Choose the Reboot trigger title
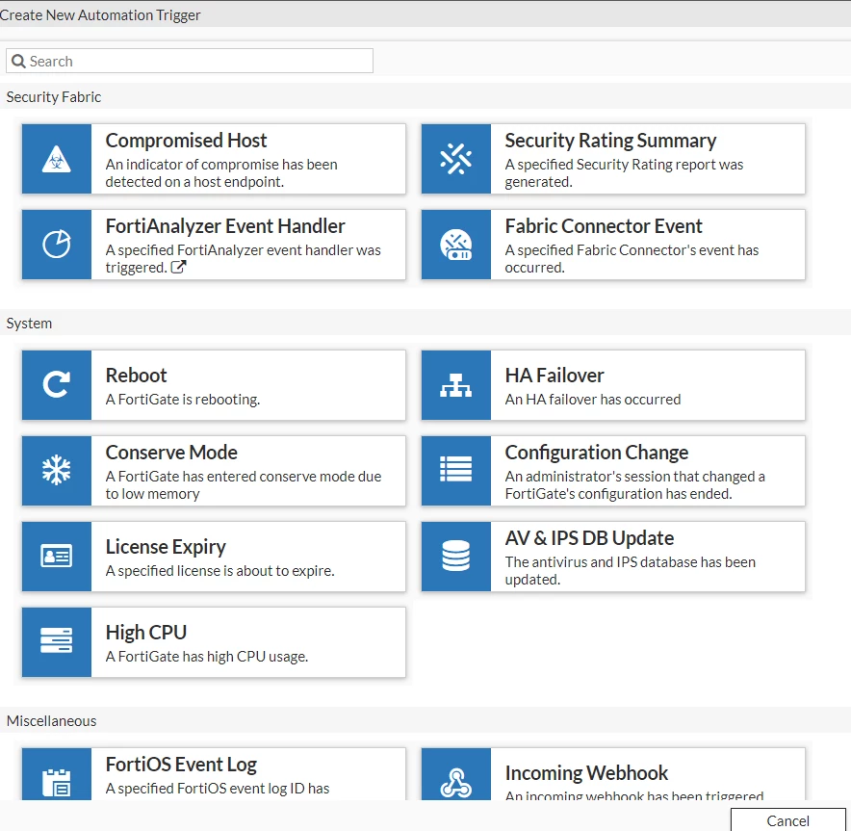851x831 pixels. tap(137, 376)
